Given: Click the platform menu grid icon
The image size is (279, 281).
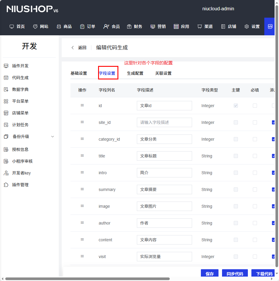Looking at the screenshot, I should 6,101.
